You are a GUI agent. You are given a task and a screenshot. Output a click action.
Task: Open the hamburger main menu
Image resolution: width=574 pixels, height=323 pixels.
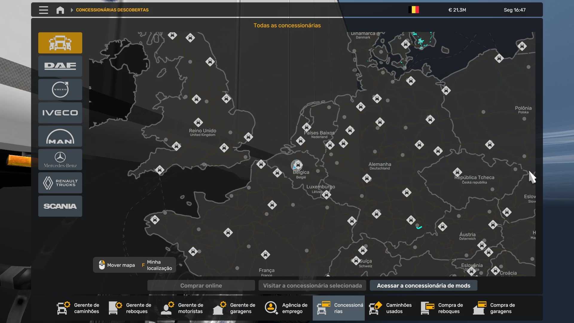pyautogui.click(x=43, y=10)
